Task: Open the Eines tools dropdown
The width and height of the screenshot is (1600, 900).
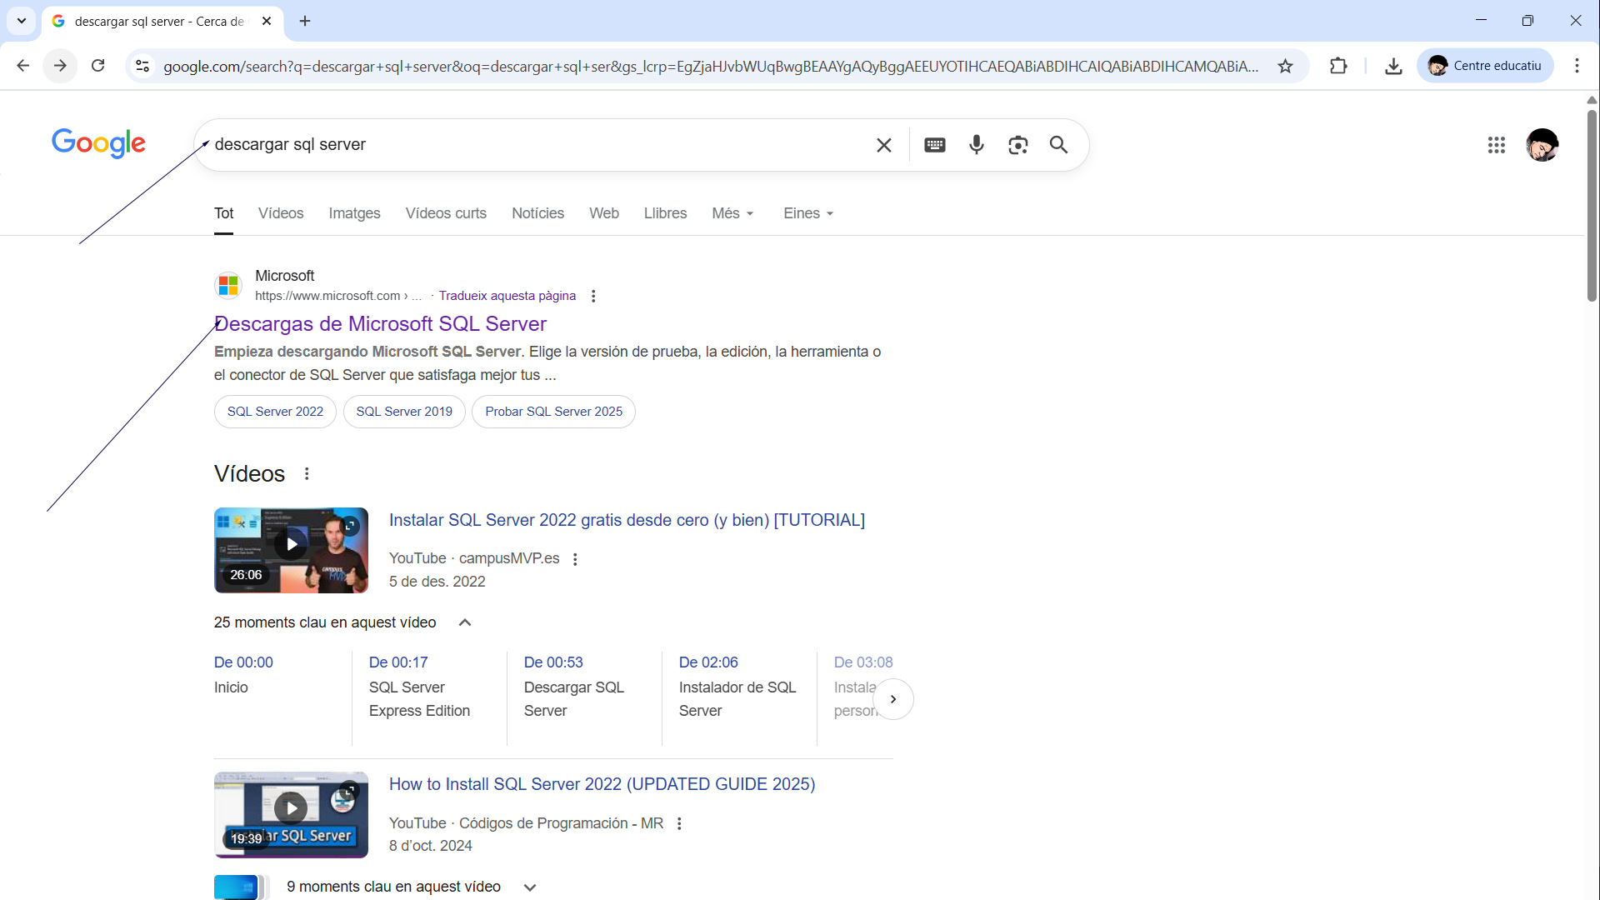Action: tap(807, 213)
